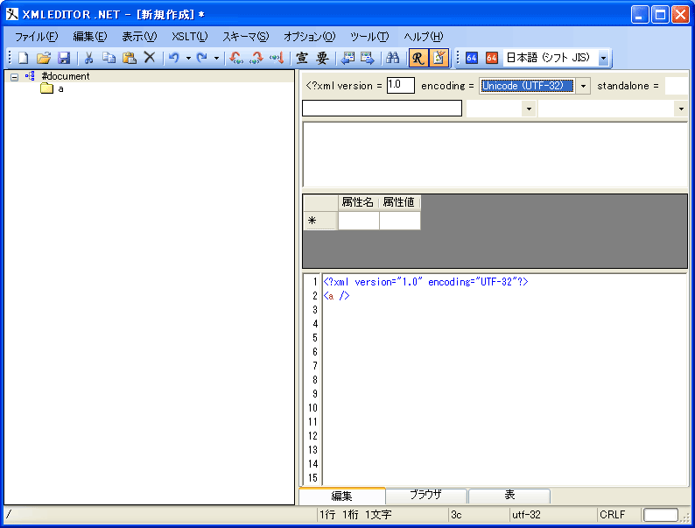Click the 要 element toolbar icon
The width and height of the screenshot is (695, 528).
tap(322, 58)
